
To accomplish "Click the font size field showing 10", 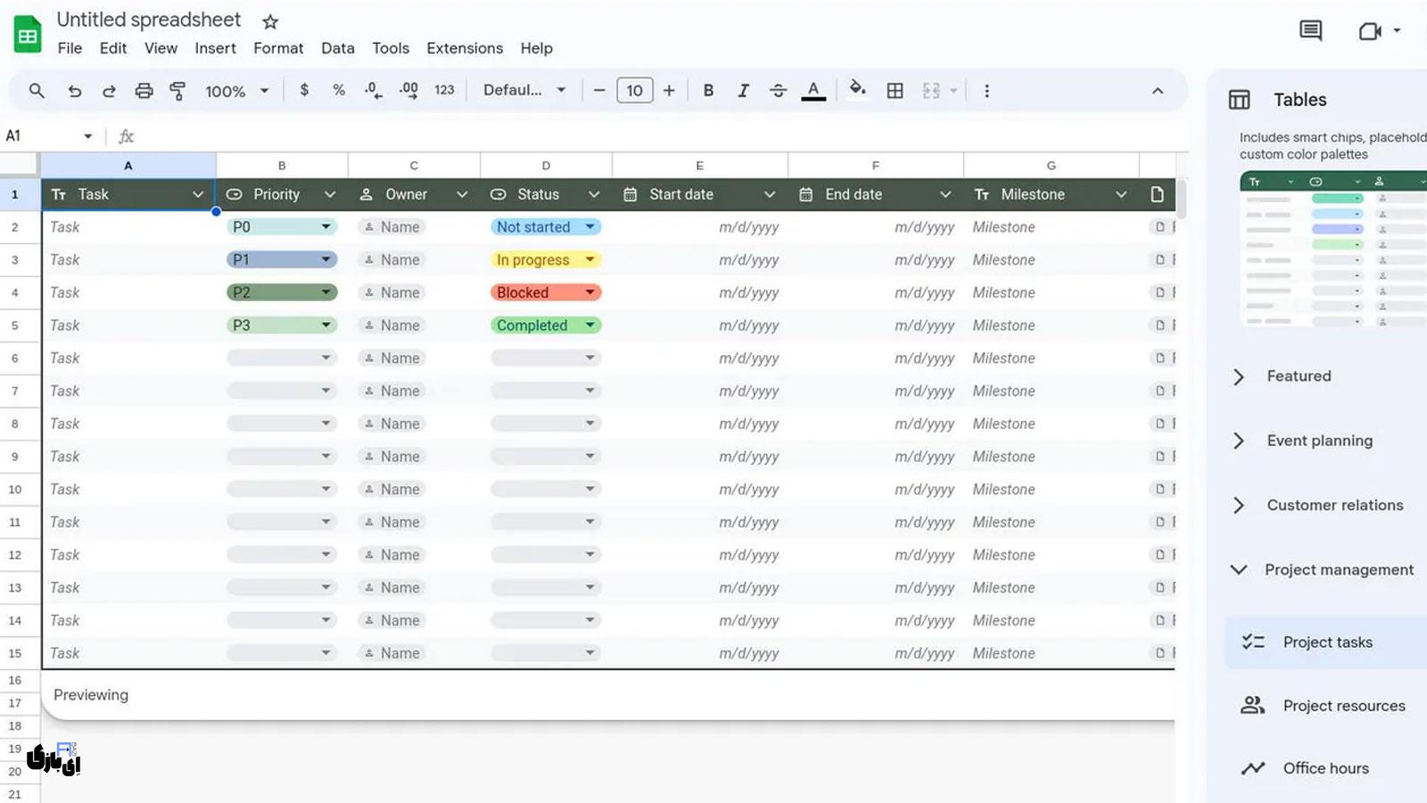I will [635, 90].
